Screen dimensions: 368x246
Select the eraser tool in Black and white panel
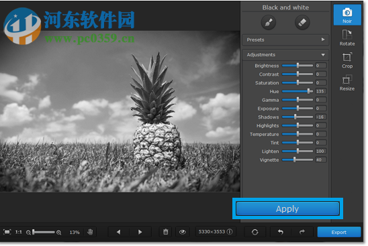(302, 23)
